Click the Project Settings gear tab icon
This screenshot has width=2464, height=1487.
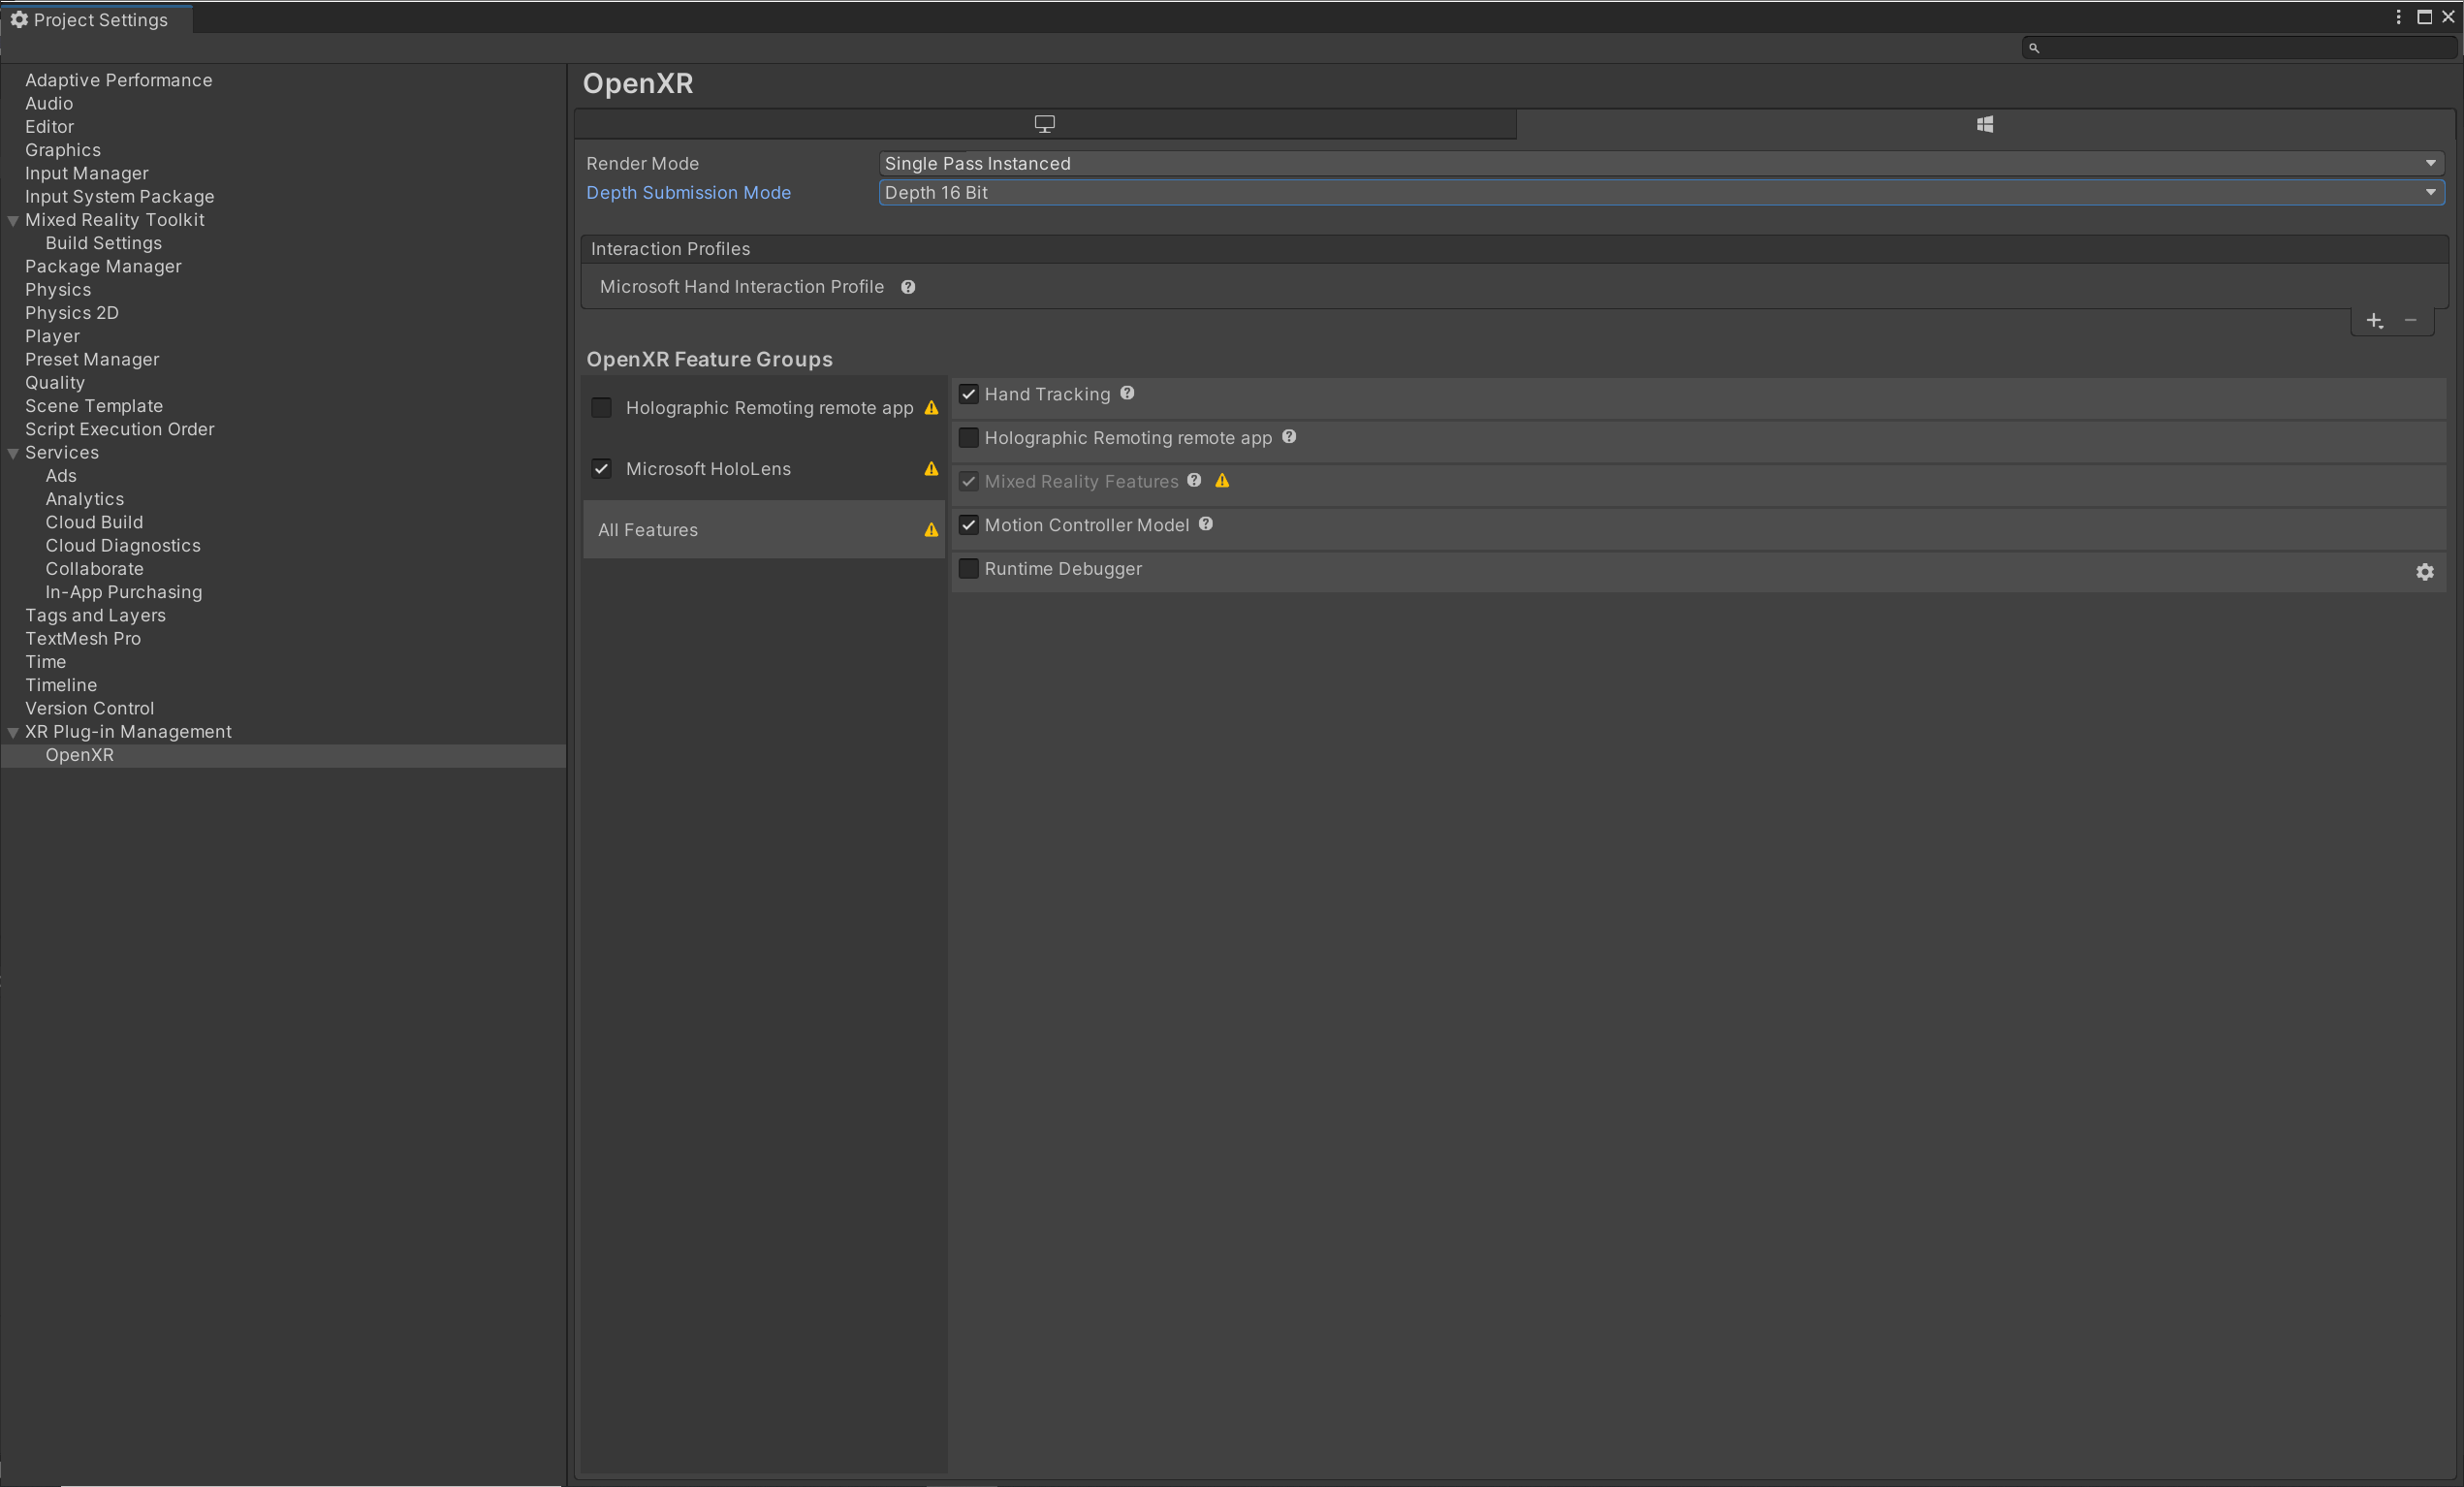[19, 20]
